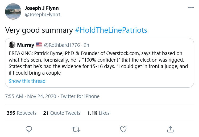Open the three-dot more options menu
This screenshot has width=199, height=137.
point(191,8)
